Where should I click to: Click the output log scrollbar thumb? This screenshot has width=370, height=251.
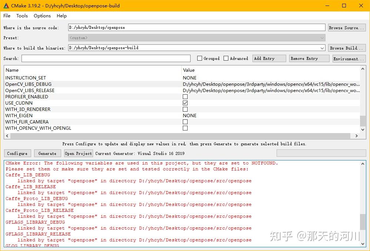[x=363, y=222]
